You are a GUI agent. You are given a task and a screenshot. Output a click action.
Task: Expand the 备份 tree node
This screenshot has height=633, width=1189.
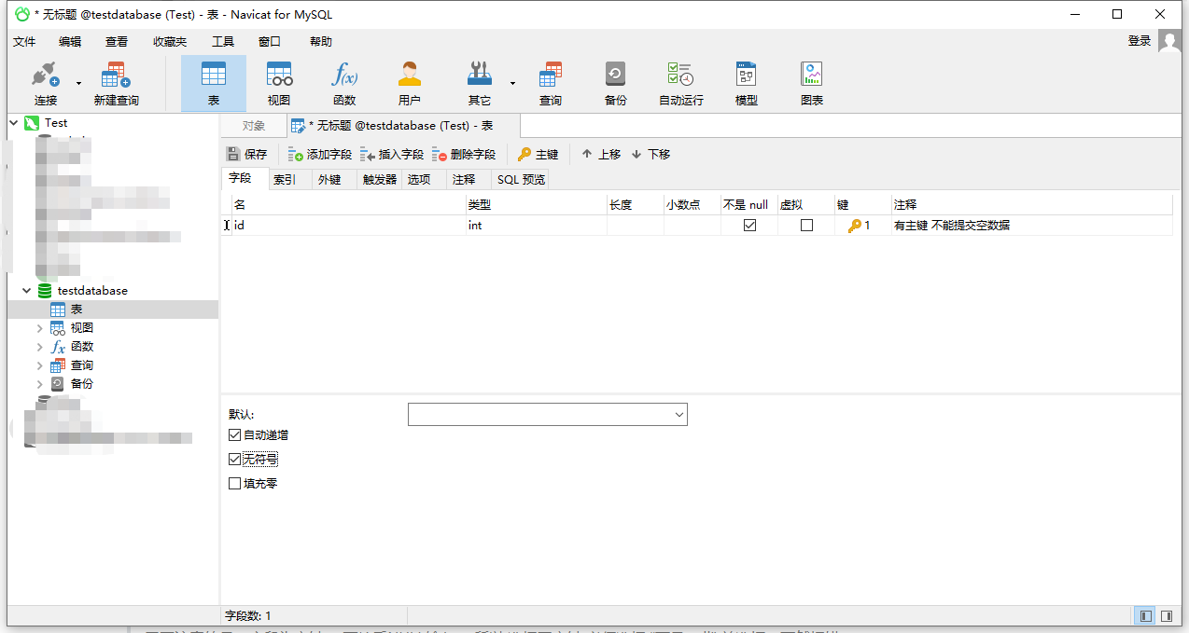tap(40, 384)
